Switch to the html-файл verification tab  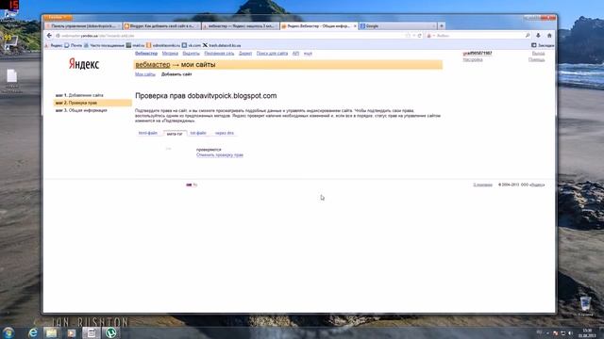tap(148, 133)
